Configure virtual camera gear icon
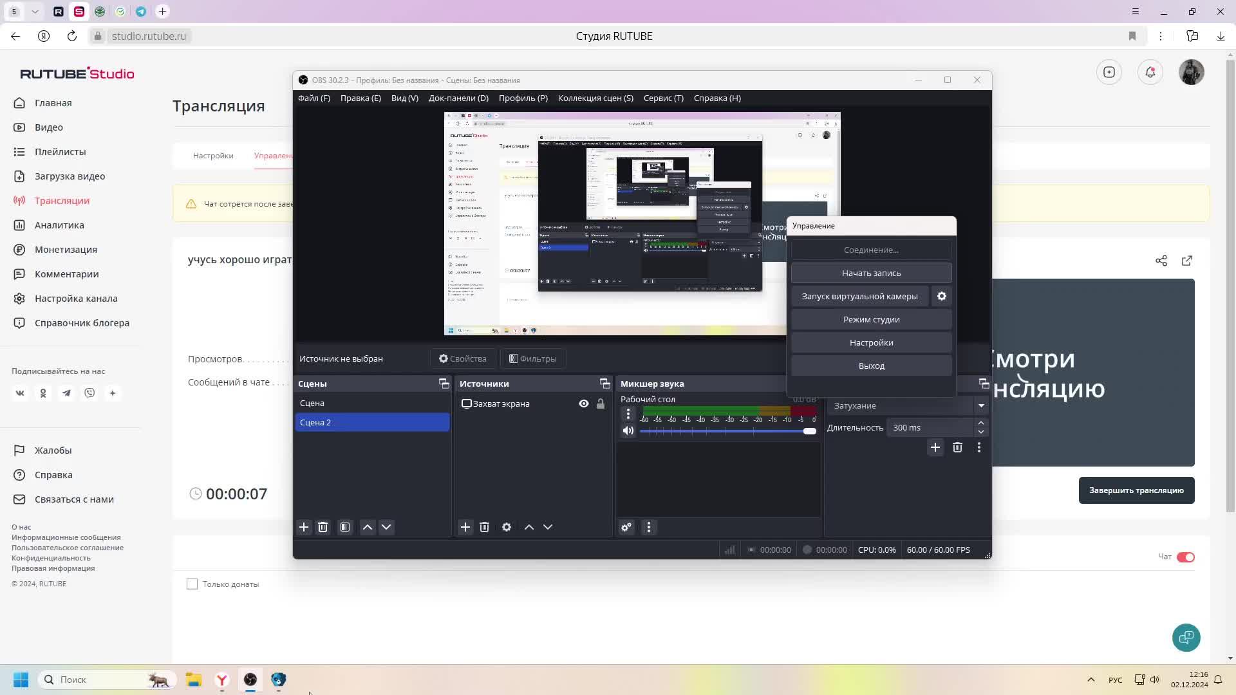This screenshot has width=1236, height=695. point(942,296)
